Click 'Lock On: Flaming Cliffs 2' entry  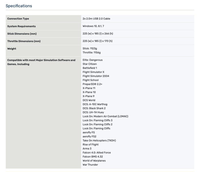point(97,124)
